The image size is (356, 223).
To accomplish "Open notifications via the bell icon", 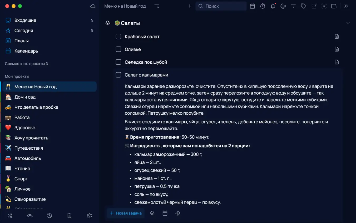I will [x=273, y=6].
